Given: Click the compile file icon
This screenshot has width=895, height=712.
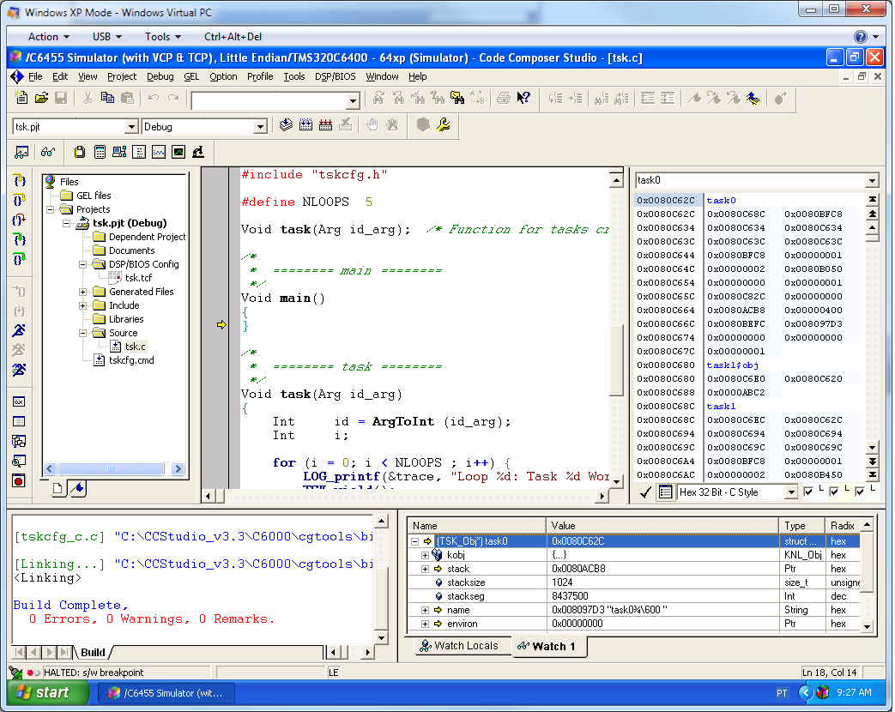Looking at the screenshot, I should (286, 125).
